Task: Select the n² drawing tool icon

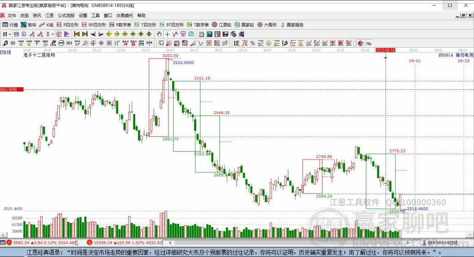Action: pos(77,43)
